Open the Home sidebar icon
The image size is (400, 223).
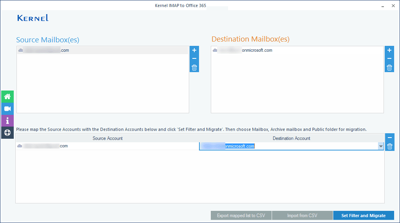(x=7, y=97)
